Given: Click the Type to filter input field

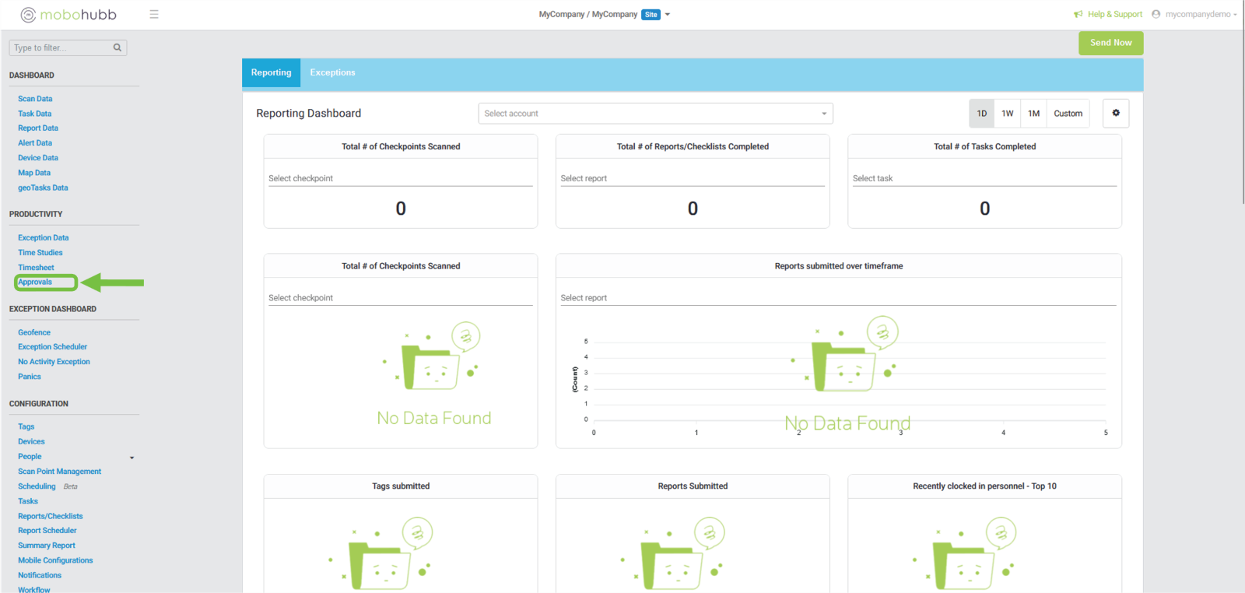Looking at the screenshot, I should tap(61, 47).
